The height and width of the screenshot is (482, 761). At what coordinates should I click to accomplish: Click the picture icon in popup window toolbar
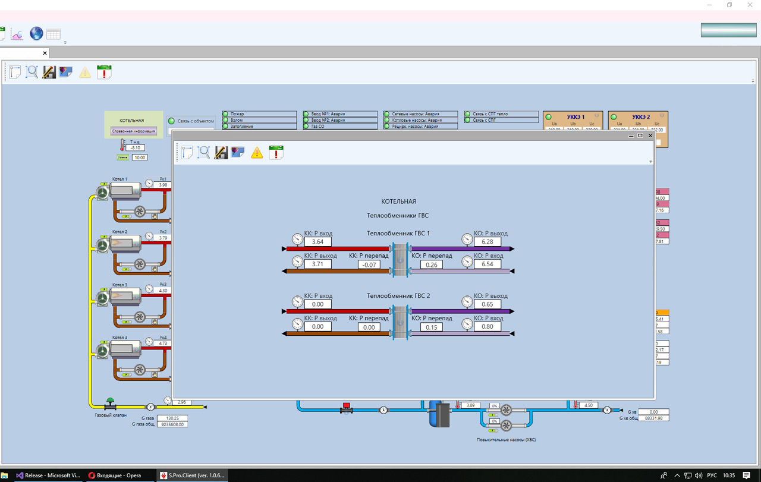click(x=238, y=153)
